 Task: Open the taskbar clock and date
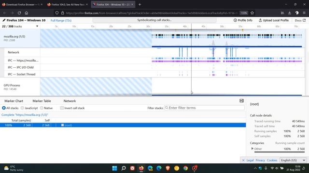click(294, 168)
